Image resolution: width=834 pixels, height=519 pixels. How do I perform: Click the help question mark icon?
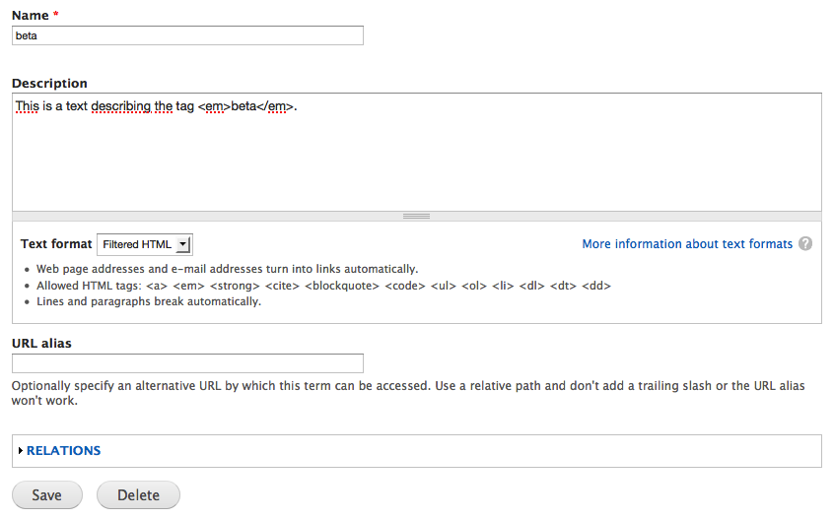click(x=805, y=244)
